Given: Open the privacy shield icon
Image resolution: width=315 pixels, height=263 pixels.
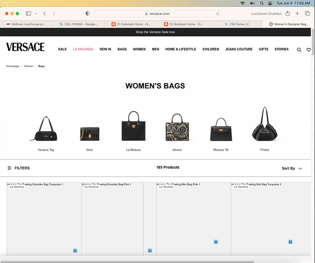Looking at the screenshot, I should click(x=87, y=14).
